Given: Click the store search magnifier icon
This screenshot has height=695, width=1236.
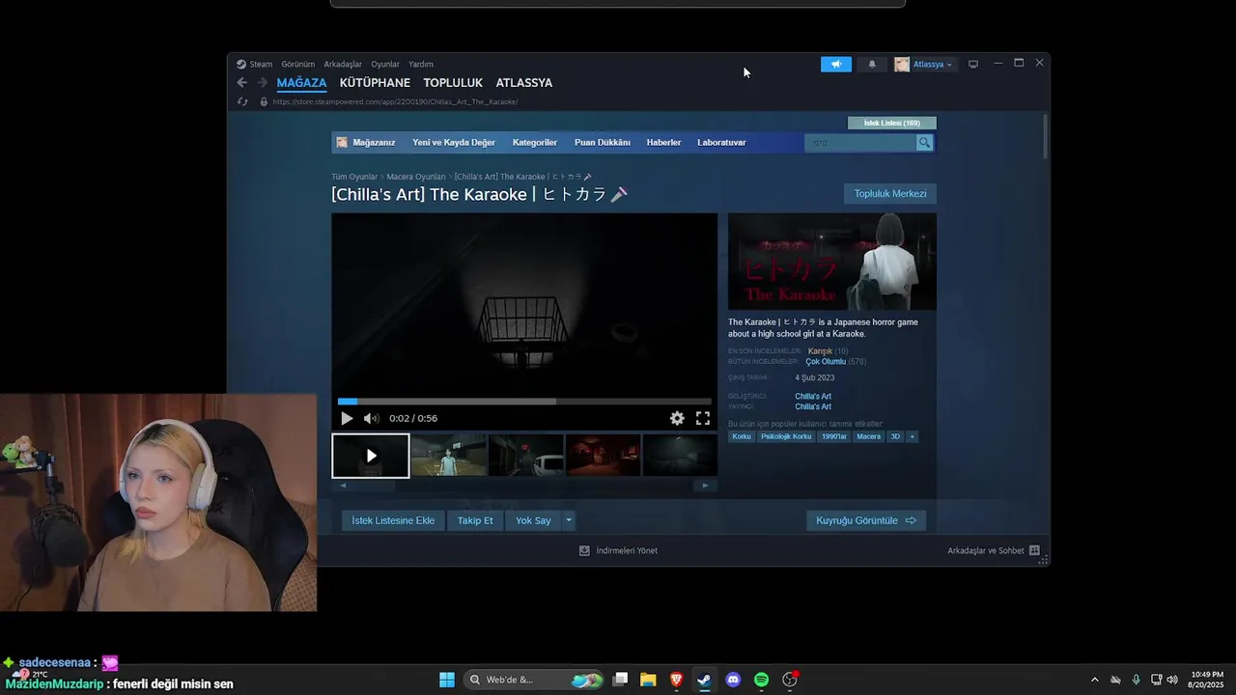Looking at the screenshot, I should click(924, 143).
